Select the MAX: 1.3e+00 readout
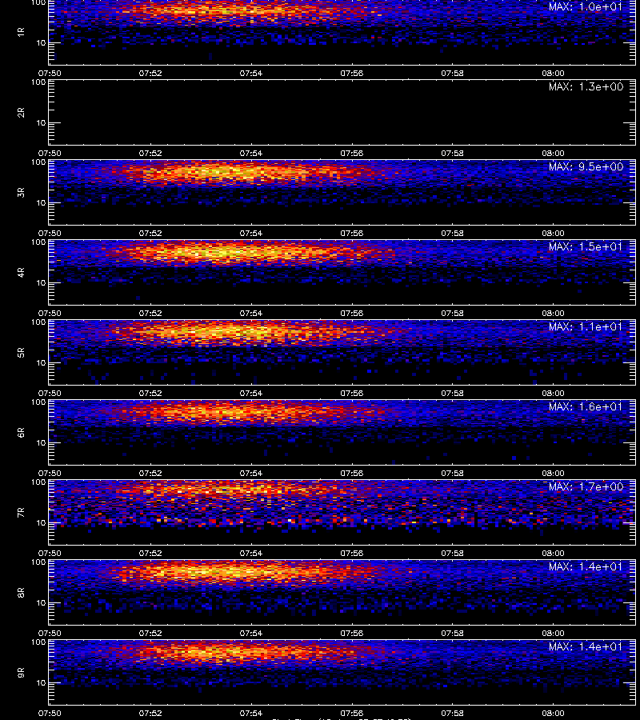This screenshot has width=640, height=720. 586,86
